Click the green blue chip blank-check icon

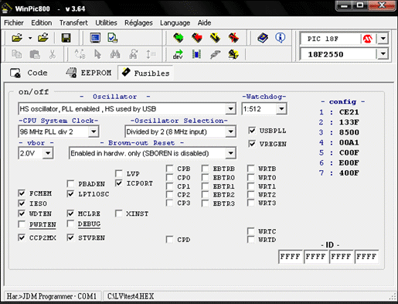[196, 54]
